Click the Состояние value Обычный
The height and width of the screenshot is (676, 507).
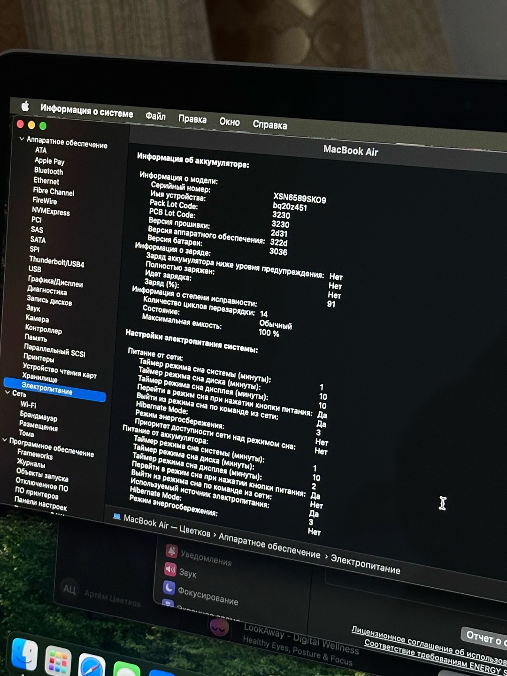pyautogui.click(x=276, y=324)
